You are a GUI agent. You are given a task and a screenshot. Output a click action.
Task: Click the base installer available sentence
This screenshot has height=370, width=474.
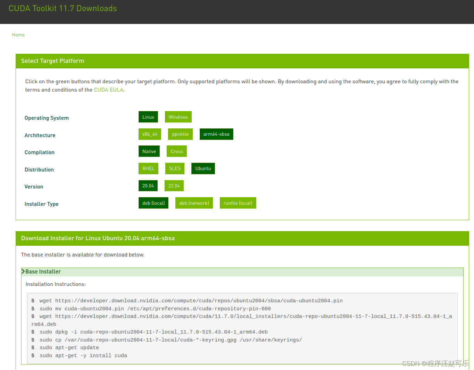click(83, 255)
